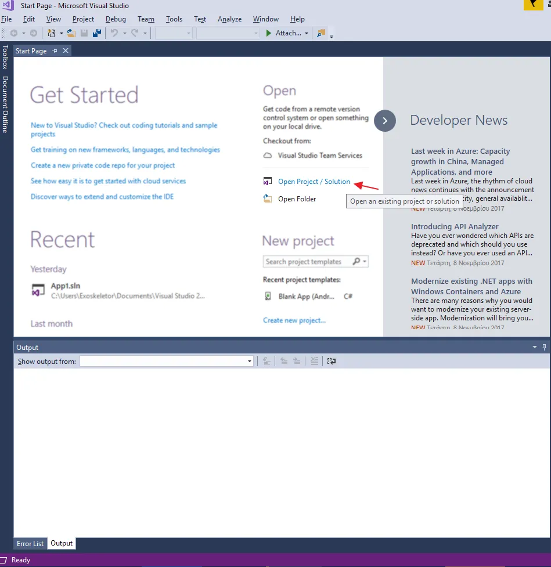
Task: Open the File menu
Action: click(6, 19)
